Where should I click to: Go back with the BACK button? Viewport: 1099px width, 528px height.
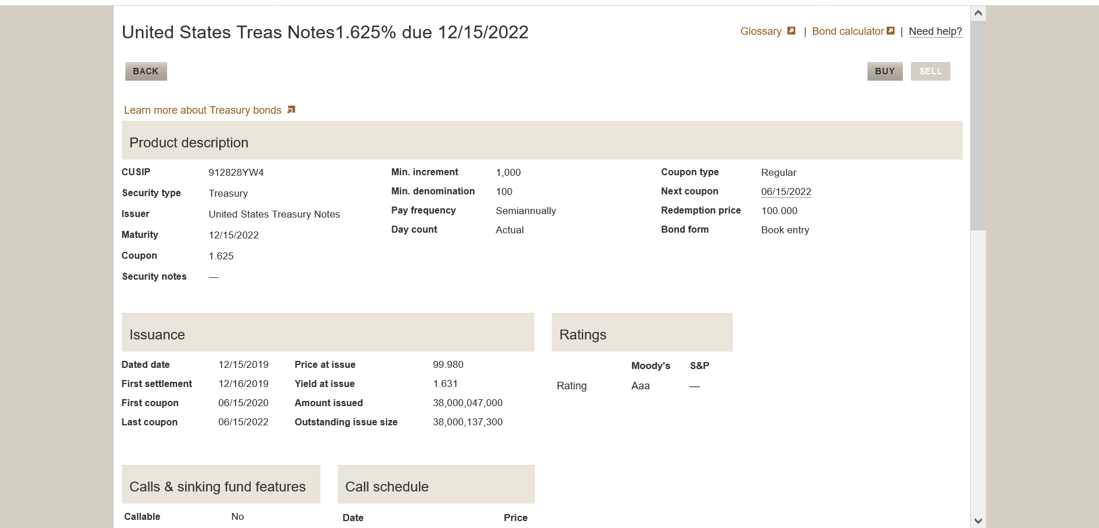tap(146, 71)
